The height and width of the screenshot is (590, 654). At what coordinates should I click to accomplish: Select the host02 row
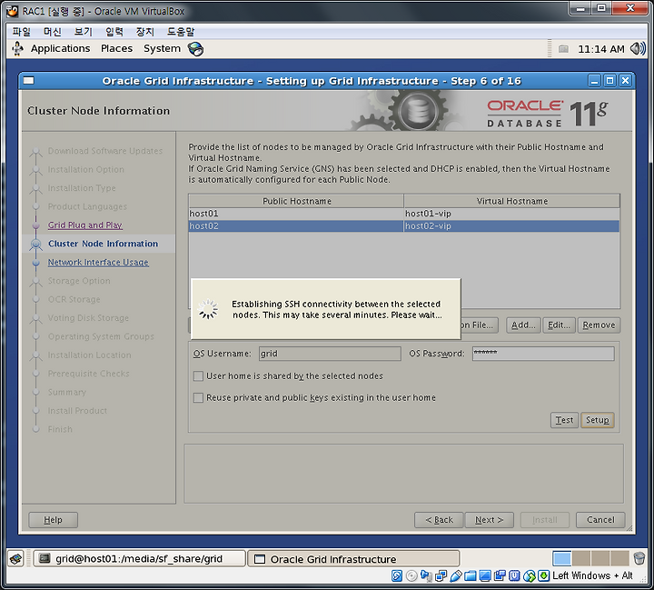[x=403, y=225]
